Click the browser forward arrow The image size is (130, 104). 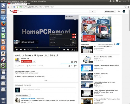coord(11,7)
